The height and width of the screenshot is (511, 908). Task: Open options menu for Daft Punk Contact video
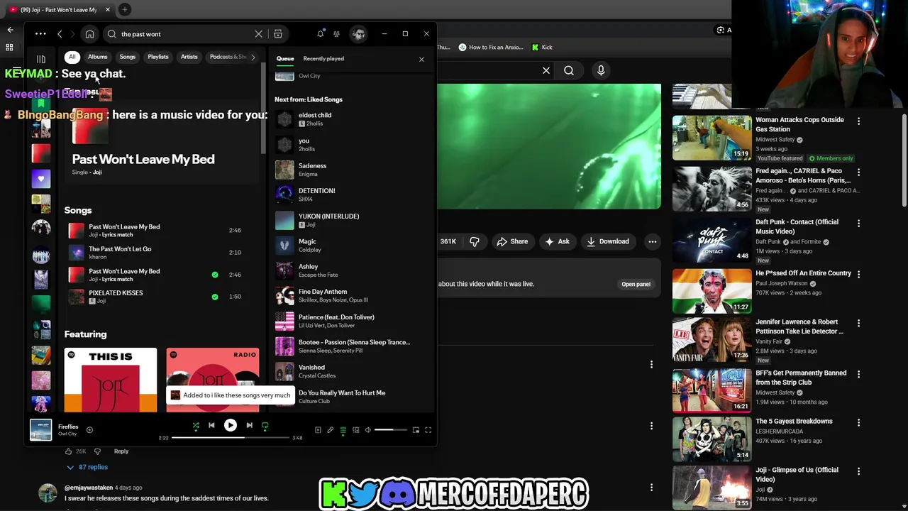tap(858, 223)
